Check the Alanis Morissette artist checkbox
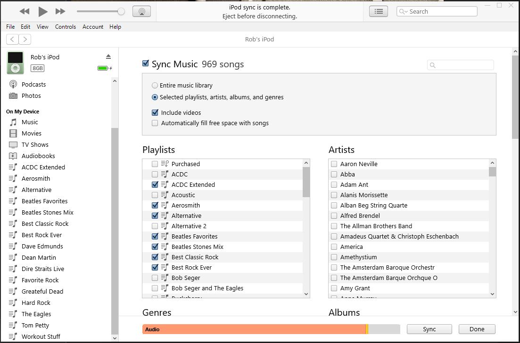520x343 pixels. tap(334, 195)
